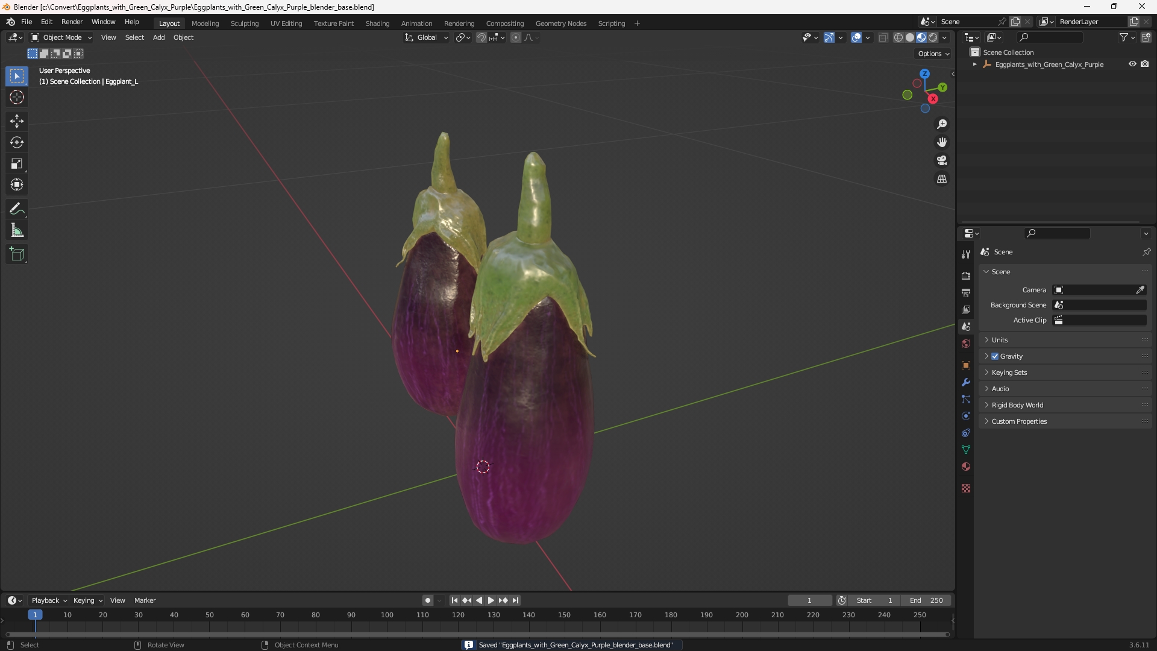Toggle proportional editing
The height and width of the screenshot is (651, 1157).
click(x=516, y=37)
